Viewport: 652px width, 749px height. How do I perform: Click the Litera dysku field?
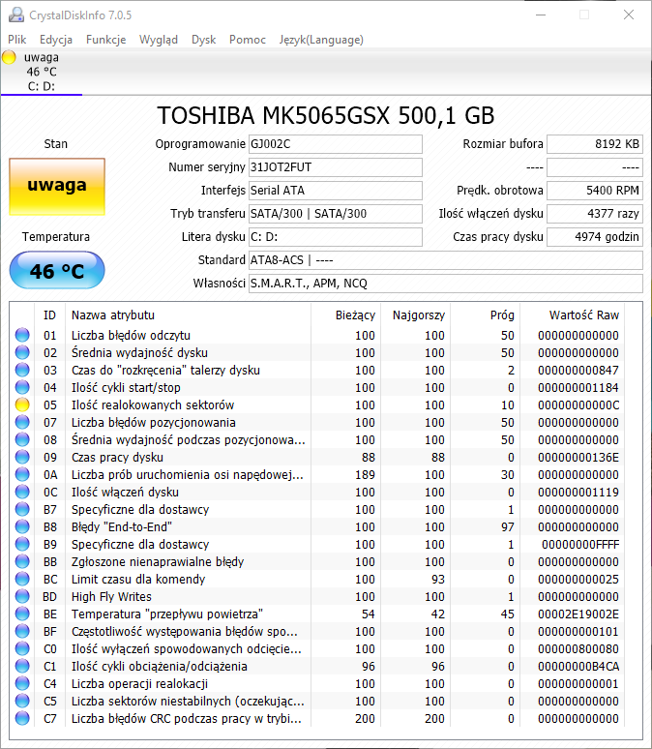pyautogui.click(x=336, y=237)
